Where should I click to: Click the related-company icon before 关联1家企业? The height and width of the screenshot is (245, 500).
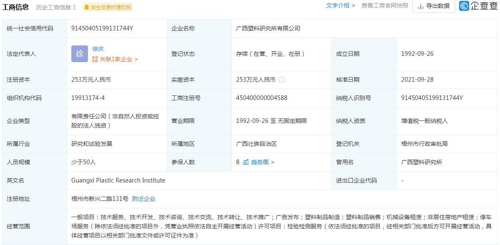point(95,59)
